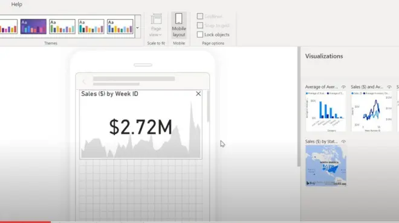Click the phone back arrow in header
The width and height of the screenshot is (399, 223).
(84, 81)
